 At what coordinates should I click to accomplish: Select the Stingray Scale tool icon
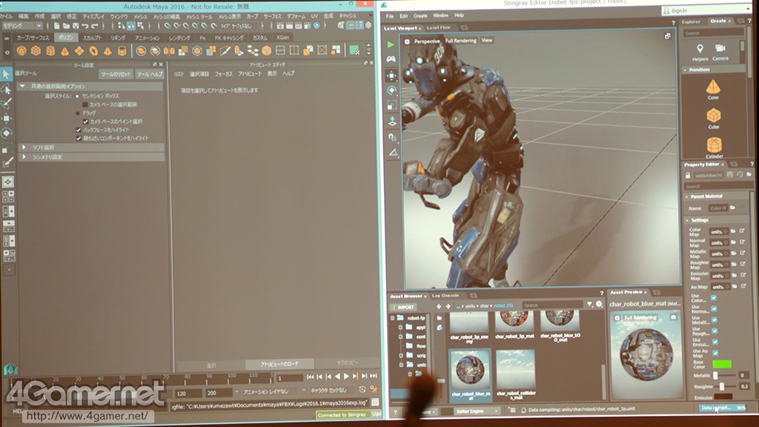pos(391,105)
